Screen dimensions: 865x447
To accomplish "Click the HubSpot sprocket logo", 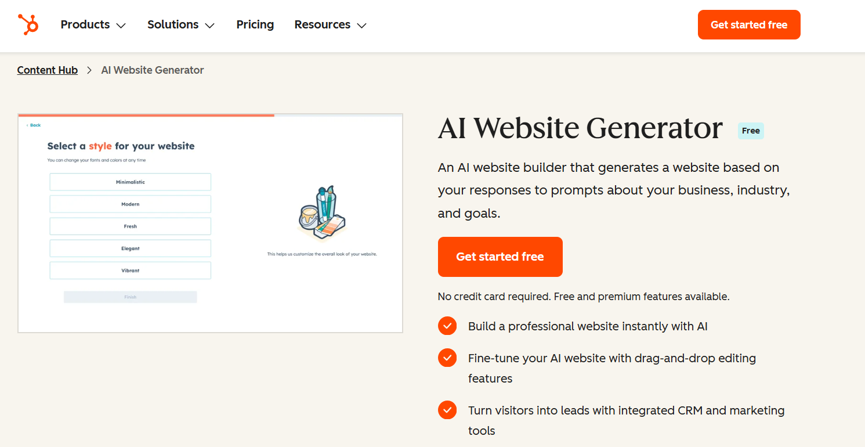I will 28,24.
